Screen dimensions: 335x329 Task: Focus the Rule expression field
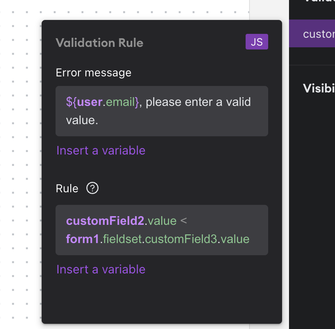coord(162,230)
